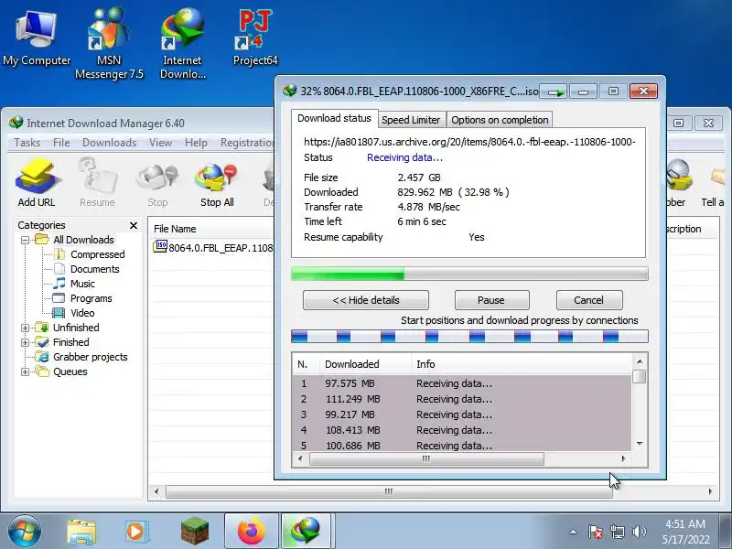This screenshot has height=549, width=732.
Task: Click the IDM taskbar button
Action: point(307,532)
